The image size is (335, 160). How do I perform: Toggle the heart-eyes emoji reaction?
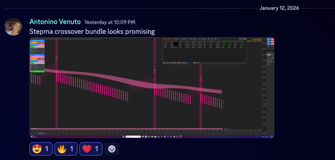pyautogui.click(x=41, y=149)
